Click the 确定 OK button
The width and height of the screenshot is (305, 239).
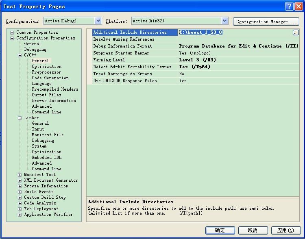(220, 230)
